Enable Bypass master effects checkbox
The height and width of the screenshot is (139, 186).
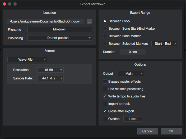pyautogui.click(x=105, y=82)
